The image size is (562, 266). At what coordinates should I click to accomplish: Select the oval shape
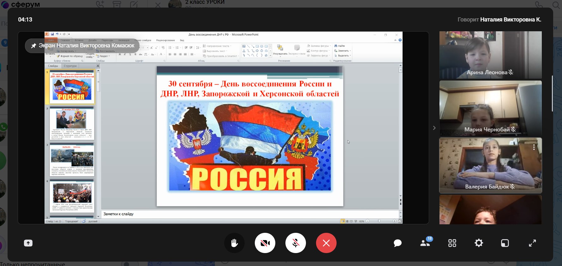pos(262,46)
